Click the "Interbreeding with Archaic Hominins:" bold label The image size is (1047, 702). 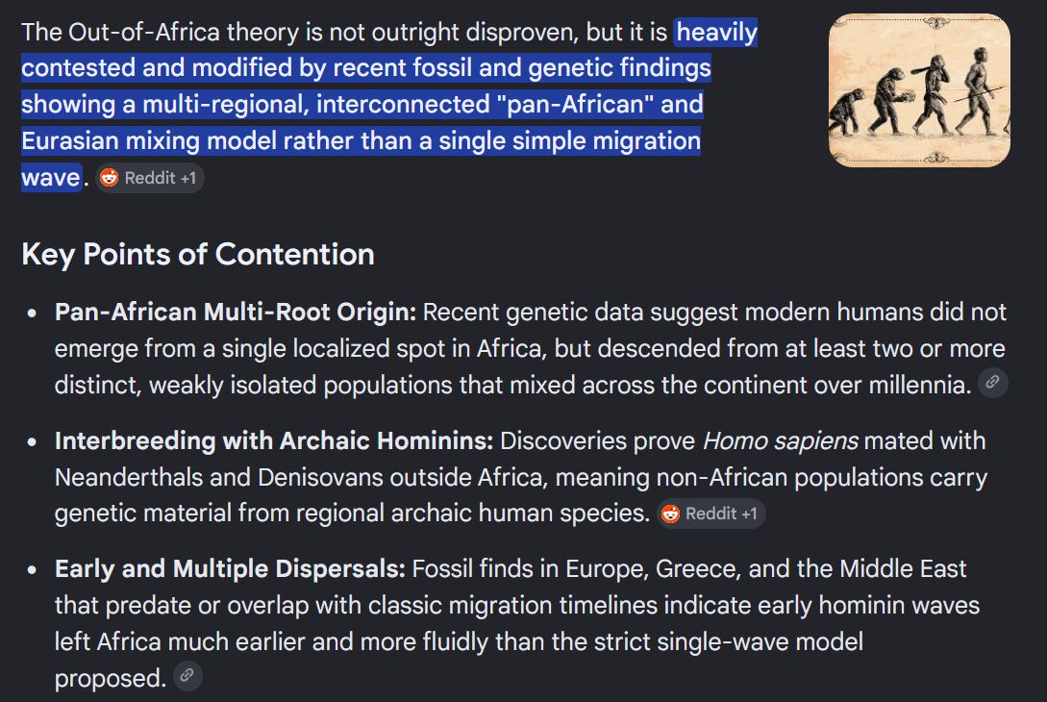[274, 440]
